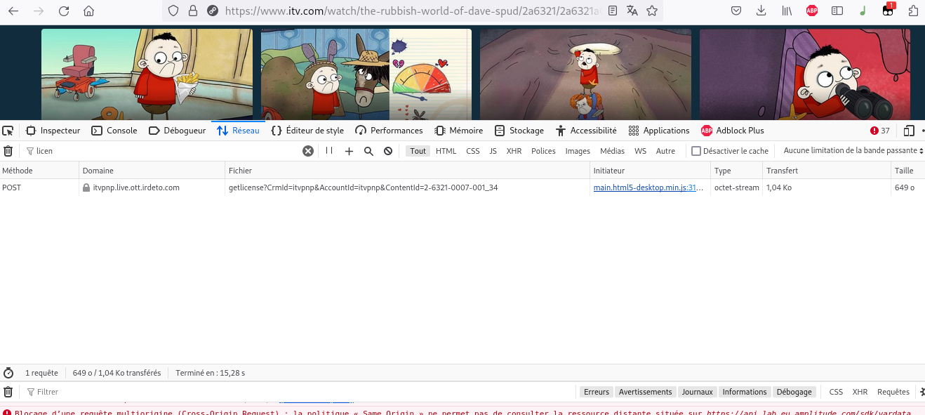Toggle Avertissements console filter
Viewport: 925px width, 415px height.
(645, 392)
